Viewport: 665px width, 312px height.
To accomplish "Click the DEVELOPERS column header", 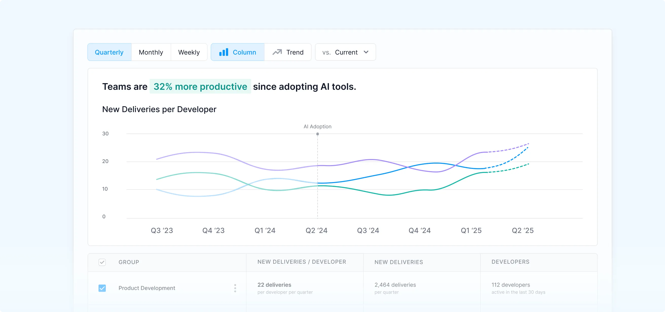I will coord(510,262).
